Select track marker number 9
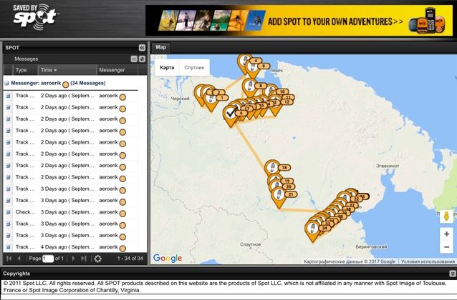This screenshot has width=457, height=300. (x=253, y=67)
